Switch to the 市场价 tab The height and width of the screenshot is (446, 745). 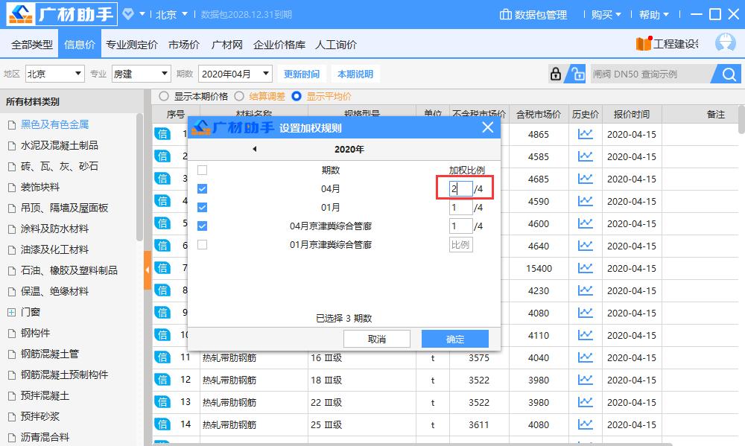183,43
